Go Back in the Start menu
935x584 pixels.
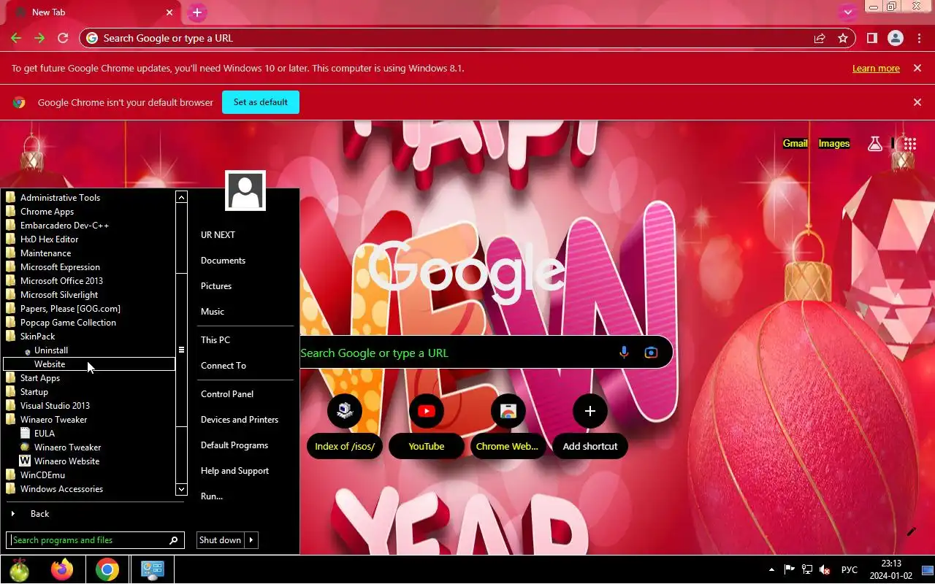39,514
